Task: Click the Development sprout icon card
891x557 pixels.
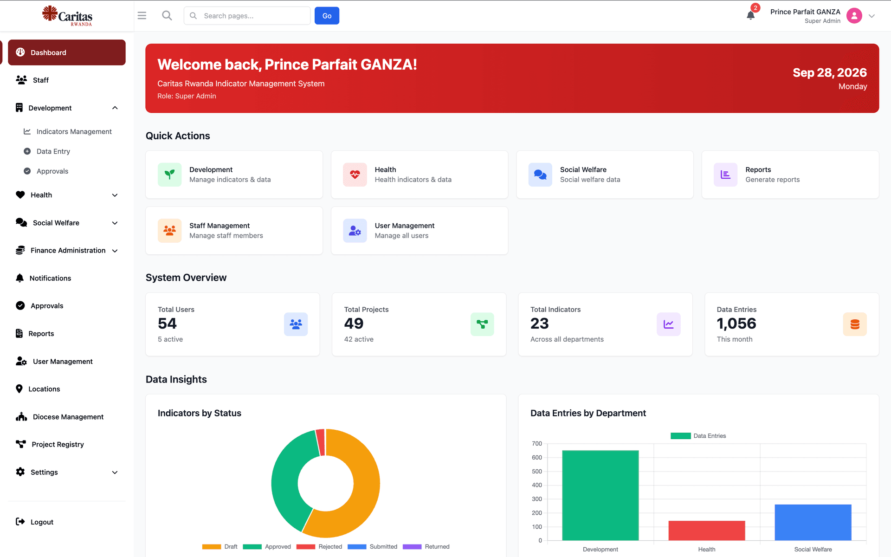Action: (x=170, y=175)
